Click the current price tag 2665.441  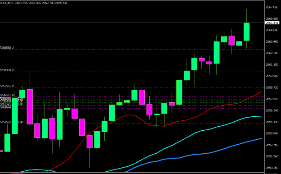[x=272, y=23]
